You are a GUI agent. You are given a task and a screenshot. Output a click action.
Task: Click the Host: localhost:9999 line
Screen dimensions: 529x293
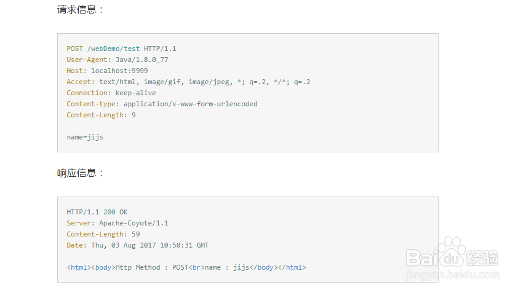coord(107,71)
